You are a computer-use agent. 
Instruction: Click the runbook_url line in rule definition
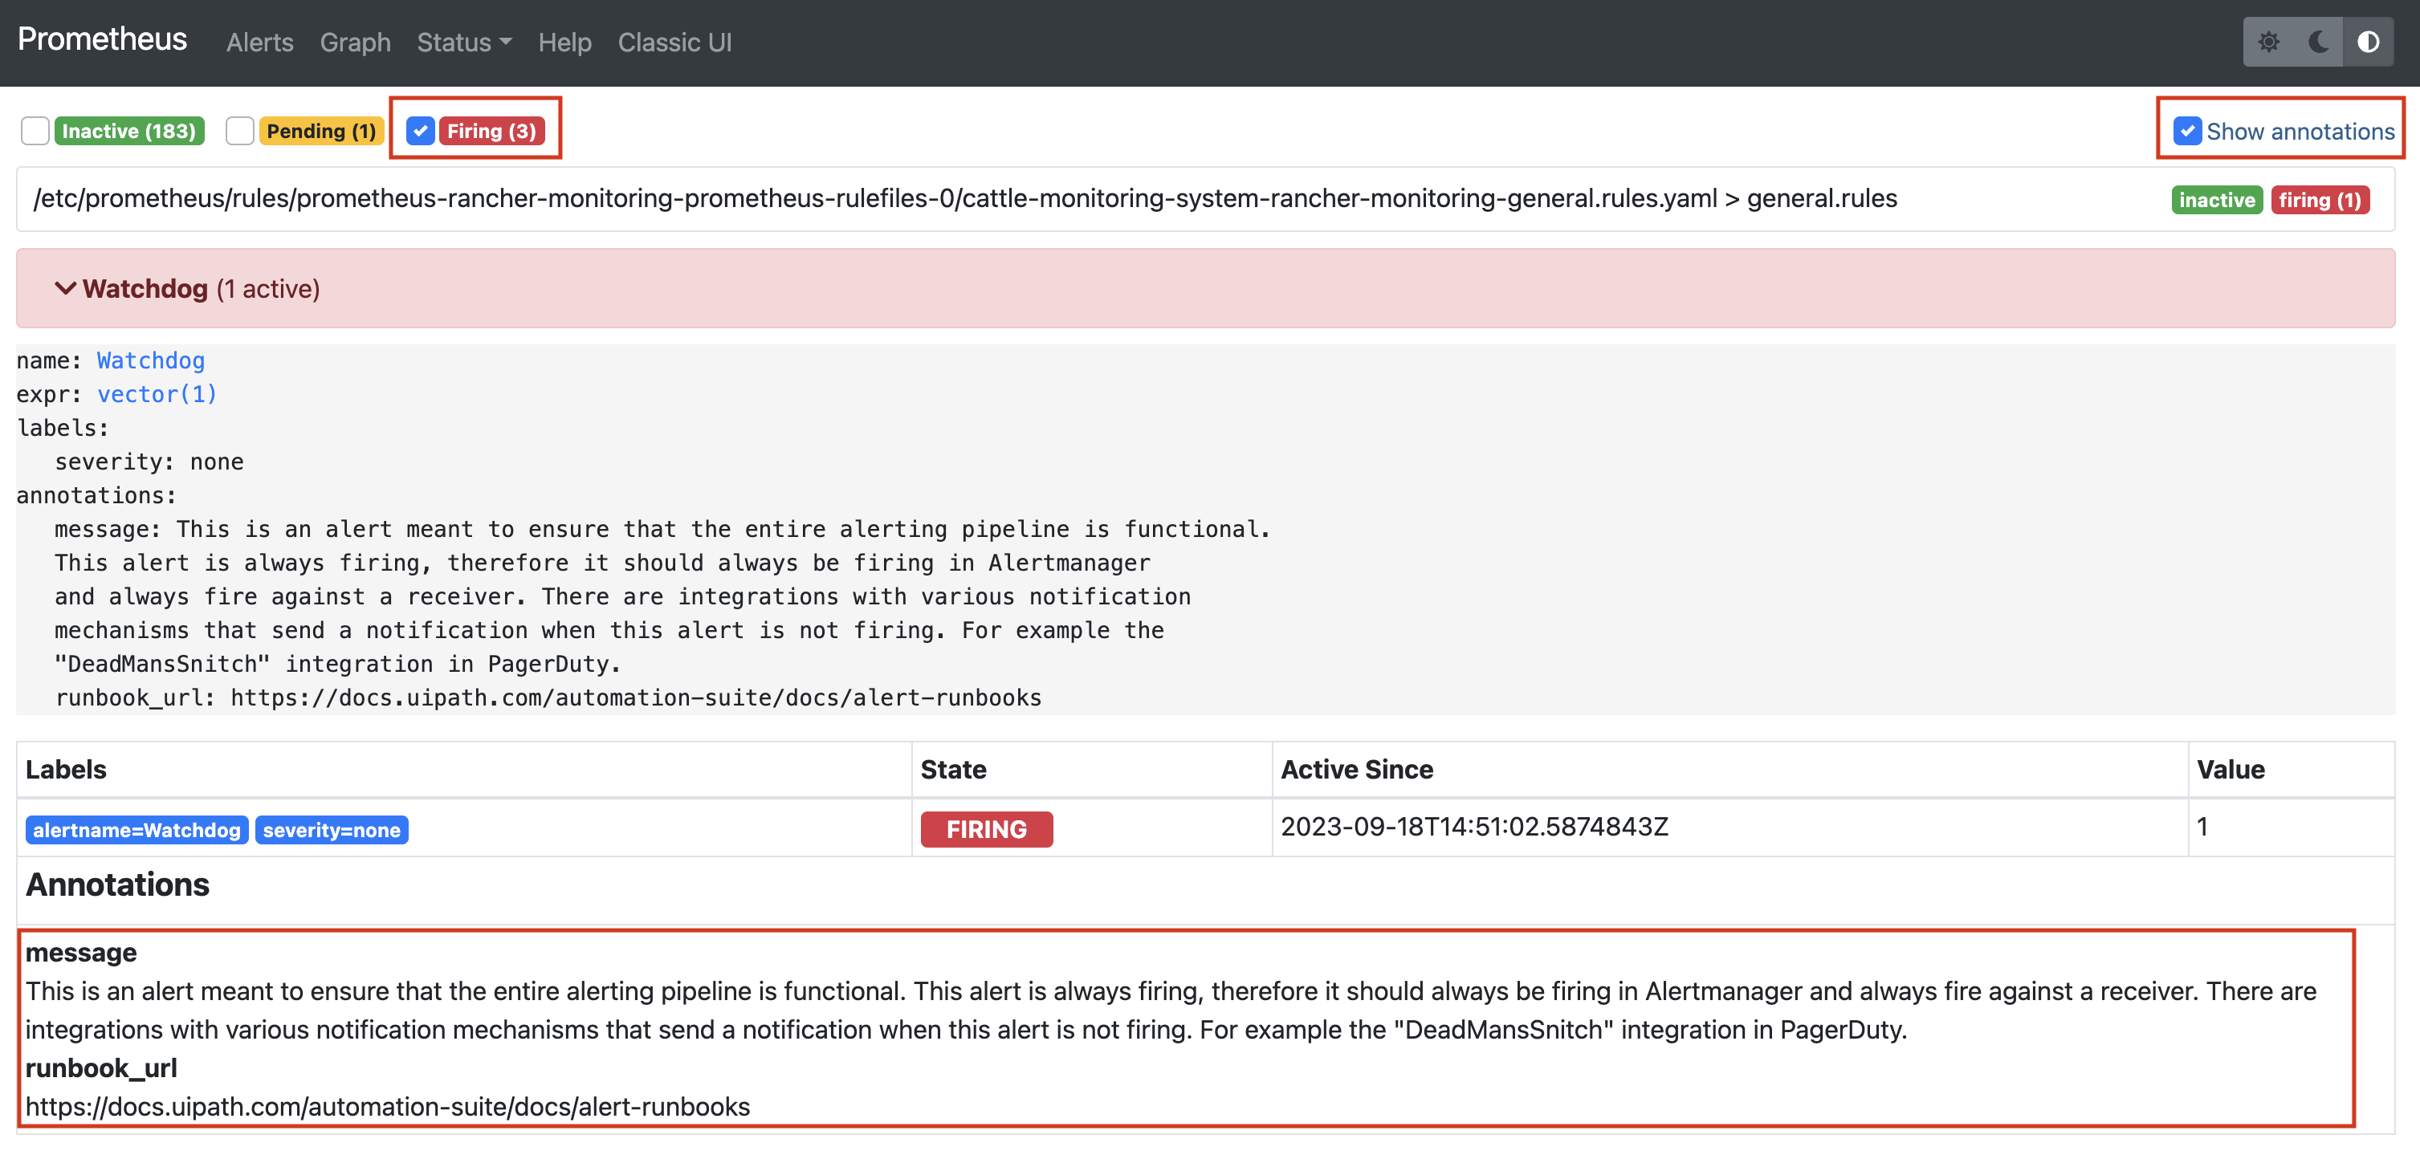click(x=548, y=698)
